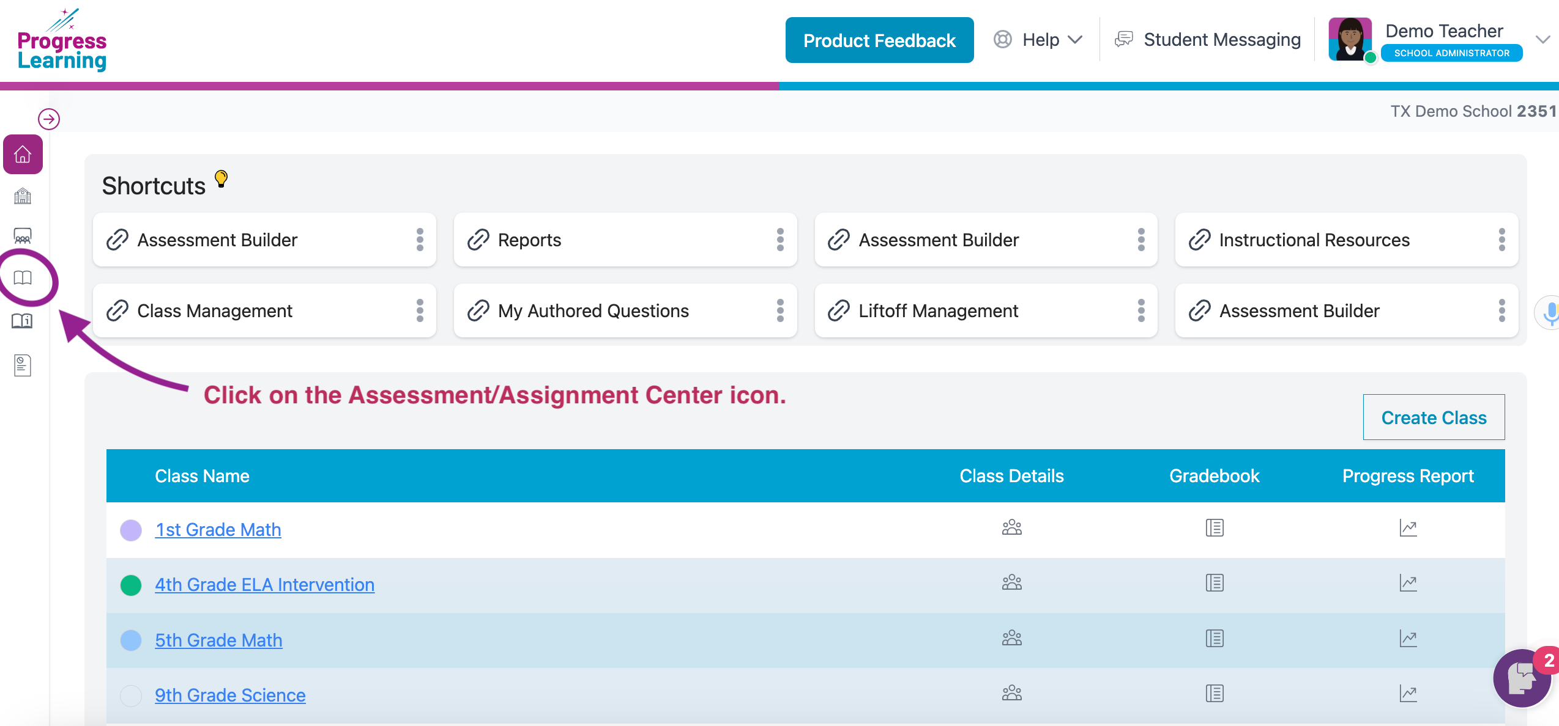1559x726 pixels.
Task: Open the chat assistant bubble icon
Action: [x=1521, y=678]
